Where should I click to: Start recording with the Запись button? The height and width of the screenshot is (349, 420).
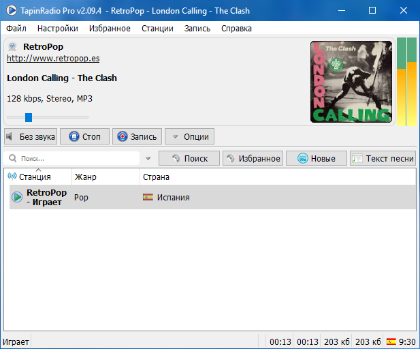(x=137, y=136)
